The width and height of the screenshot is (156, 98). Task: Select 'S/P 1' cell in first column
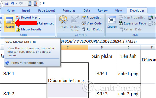(x=11, y=73)
